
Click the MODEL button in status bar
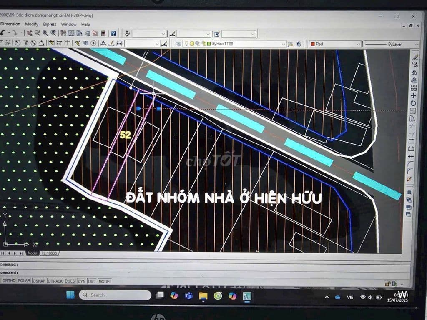(105, 281)
